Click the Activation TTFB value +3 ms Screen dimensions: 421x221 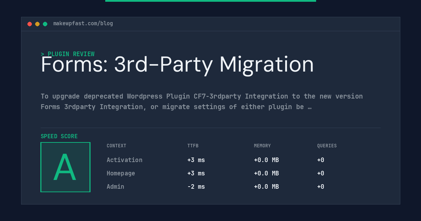(x=196, y=160)
